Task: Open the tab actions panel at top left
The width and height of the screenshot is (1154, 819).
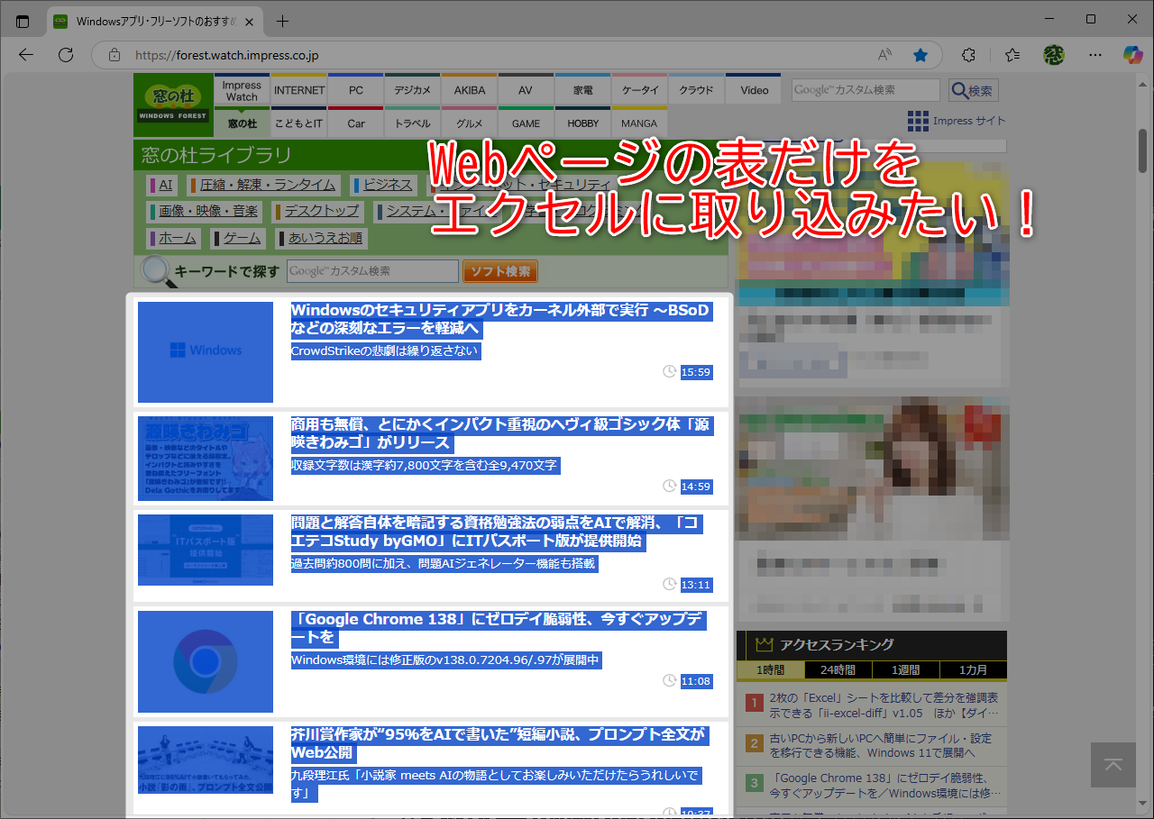Action: [22, 20]
